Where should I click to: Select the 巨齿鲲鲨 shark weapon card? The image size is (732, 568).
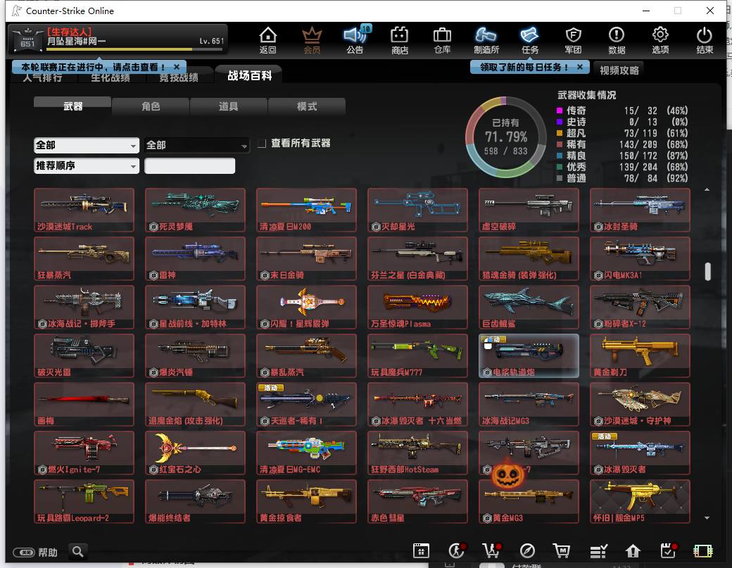(x=529, y=307)
